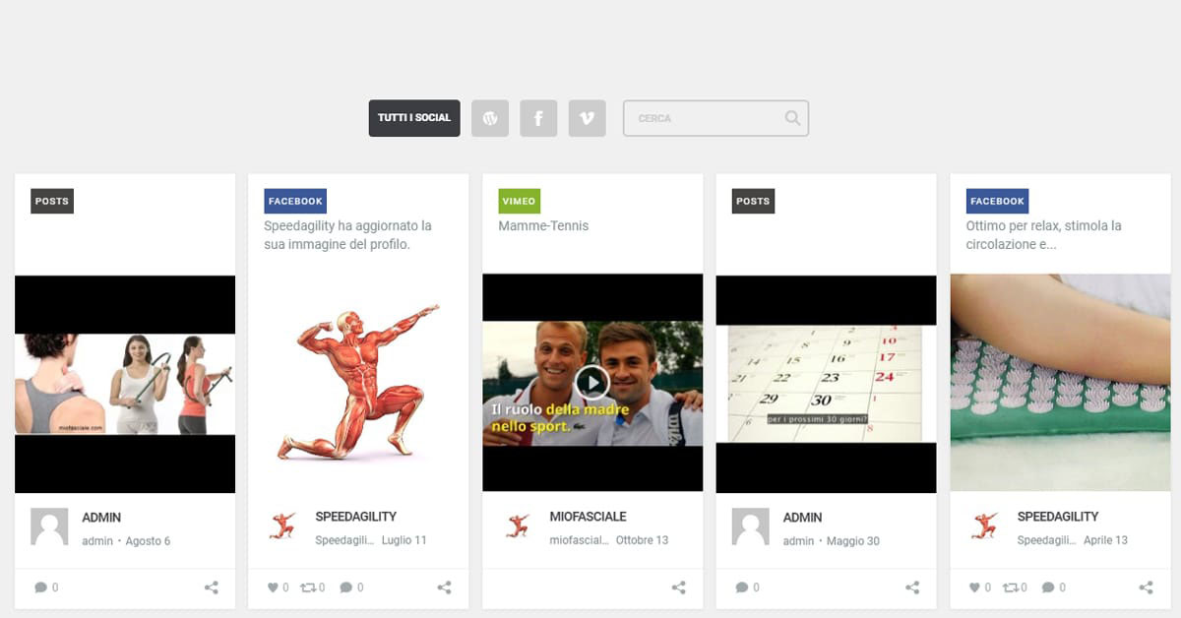Screen dimensions: 1181x618
Task: Open comments on Maggio 30 admin post
Action: [747, 587]
